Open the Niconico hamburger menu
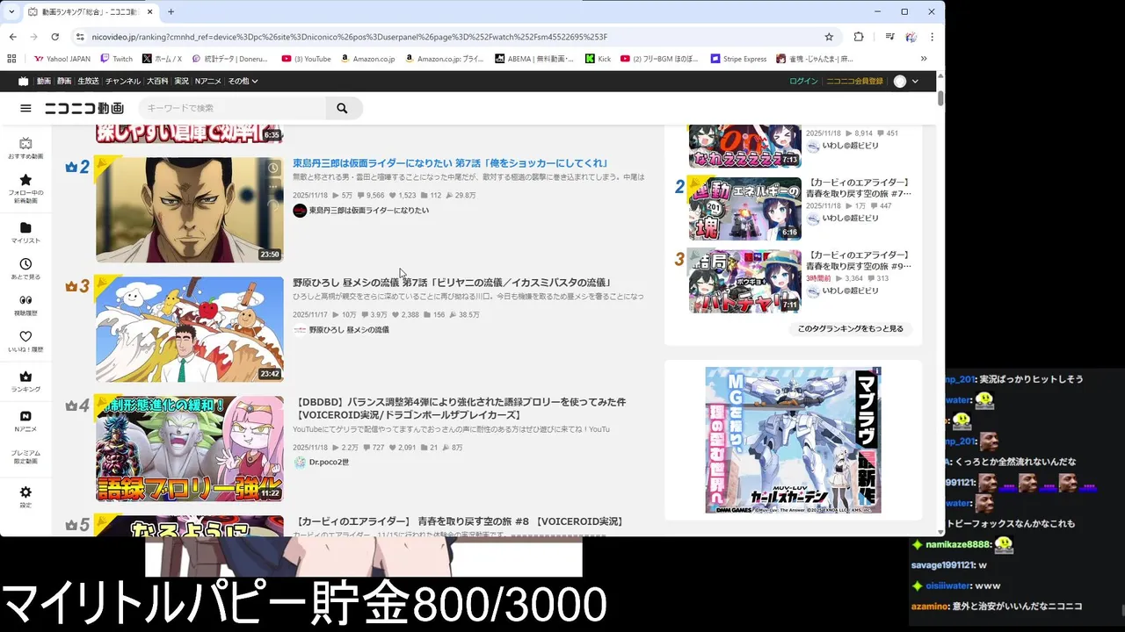Image resolution: width=1125 pixels, height=632 pixels. [25, 108]
